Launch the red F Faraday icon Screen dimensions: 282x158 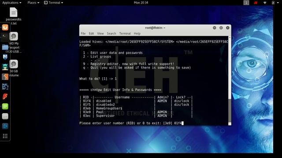click(5, 97)
